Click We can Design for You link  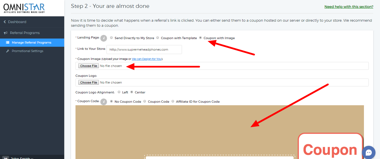click(147, 59)
